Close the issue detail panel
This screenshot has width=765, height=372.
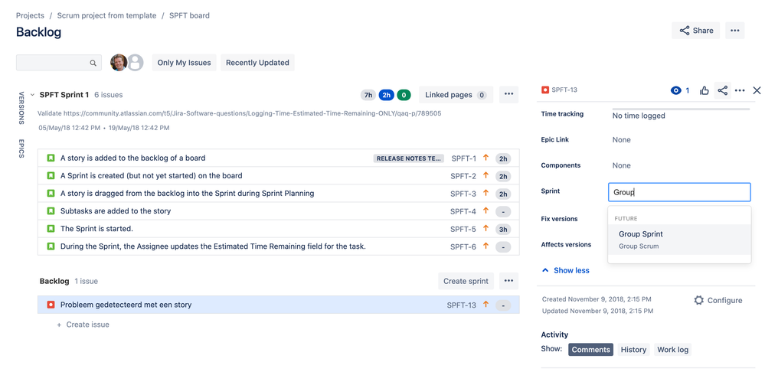coord(757,90)
